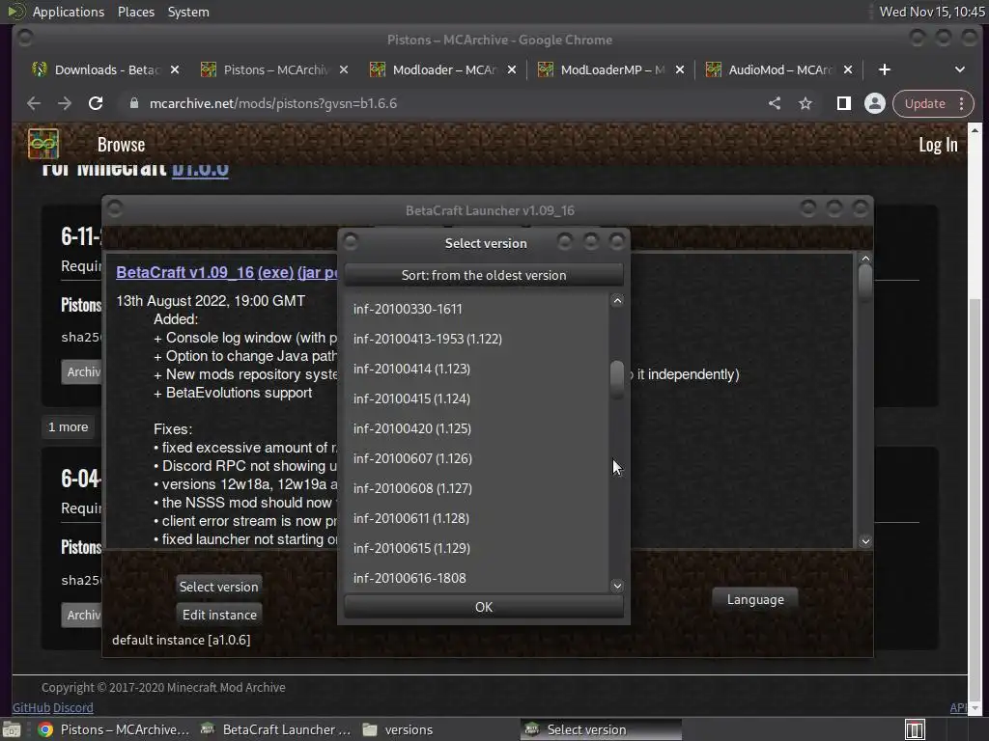Image resolution: width=989 pixels, height=741 pixels.
Task: Confirm version selection with OK button
Action: 484,607
